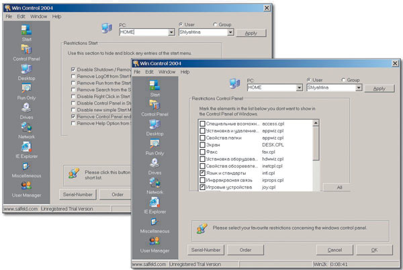Viewport: 403px width, 270px height.
Task: Expand the Shlyahtina user dropdown in front window
Action: 359,88
